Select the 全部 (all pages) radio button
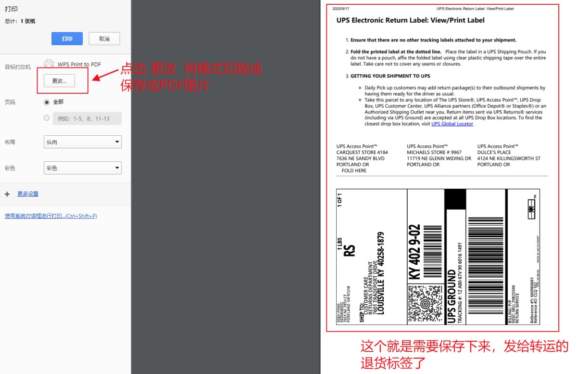 point(47,102)
